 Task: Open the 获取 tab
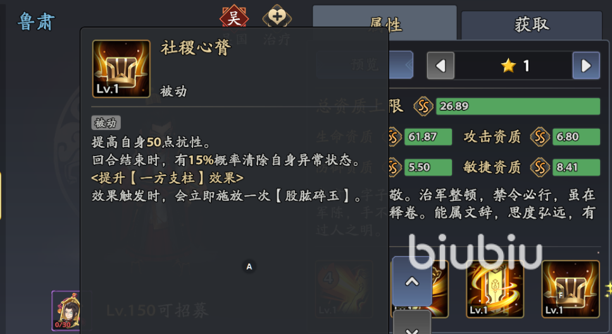click(532, 25)
